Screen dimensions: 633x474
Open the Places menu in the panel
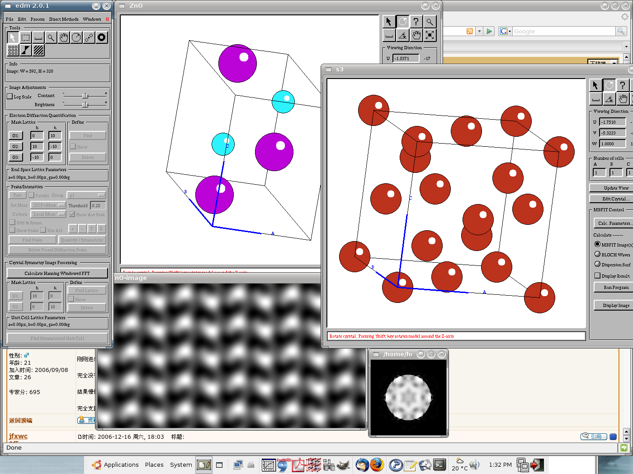154,465
